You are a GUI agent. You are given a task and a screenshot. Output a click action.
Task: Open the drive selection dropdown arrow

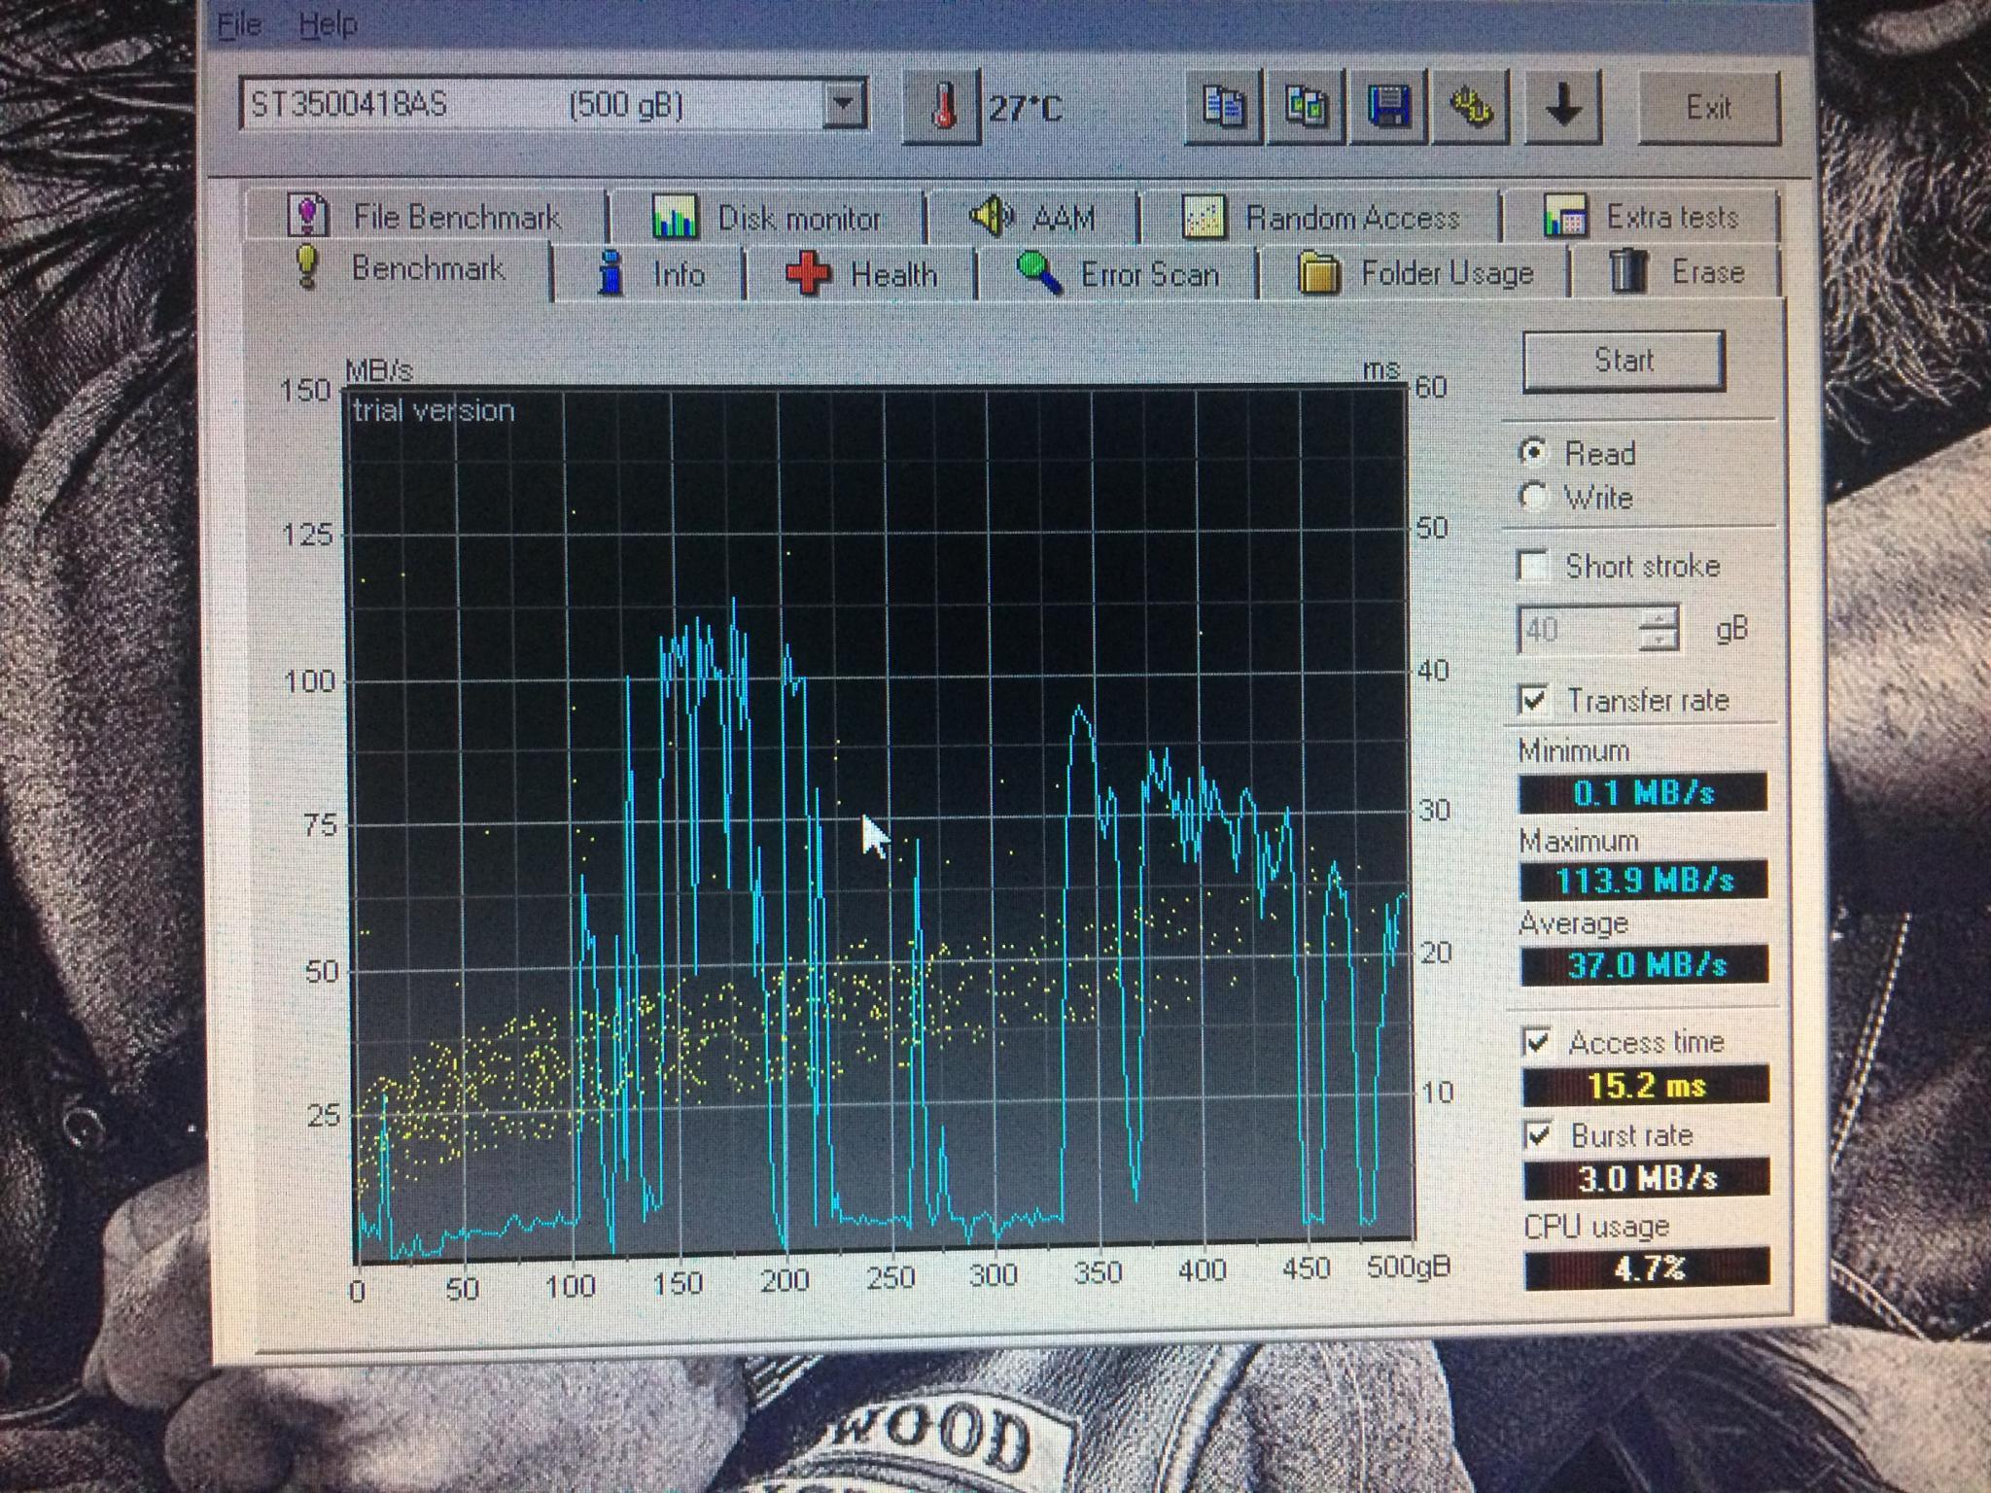[843, 104]
